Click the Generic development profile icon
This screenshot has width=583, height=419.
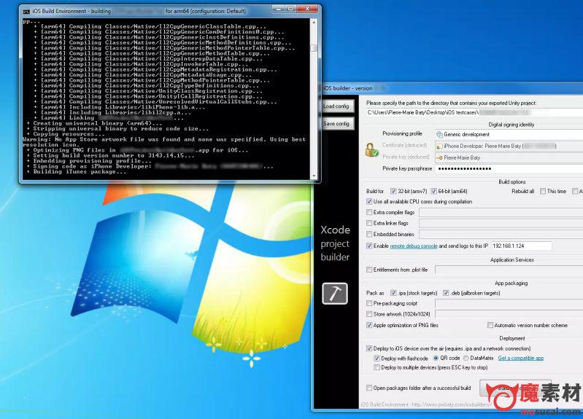tap(439, 135)
